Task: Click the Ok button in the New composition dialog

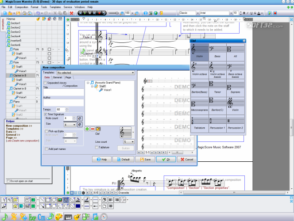Action: point(166,159)
